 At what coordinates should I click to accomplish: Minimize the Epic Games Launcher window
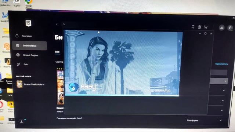coord(229,18)
